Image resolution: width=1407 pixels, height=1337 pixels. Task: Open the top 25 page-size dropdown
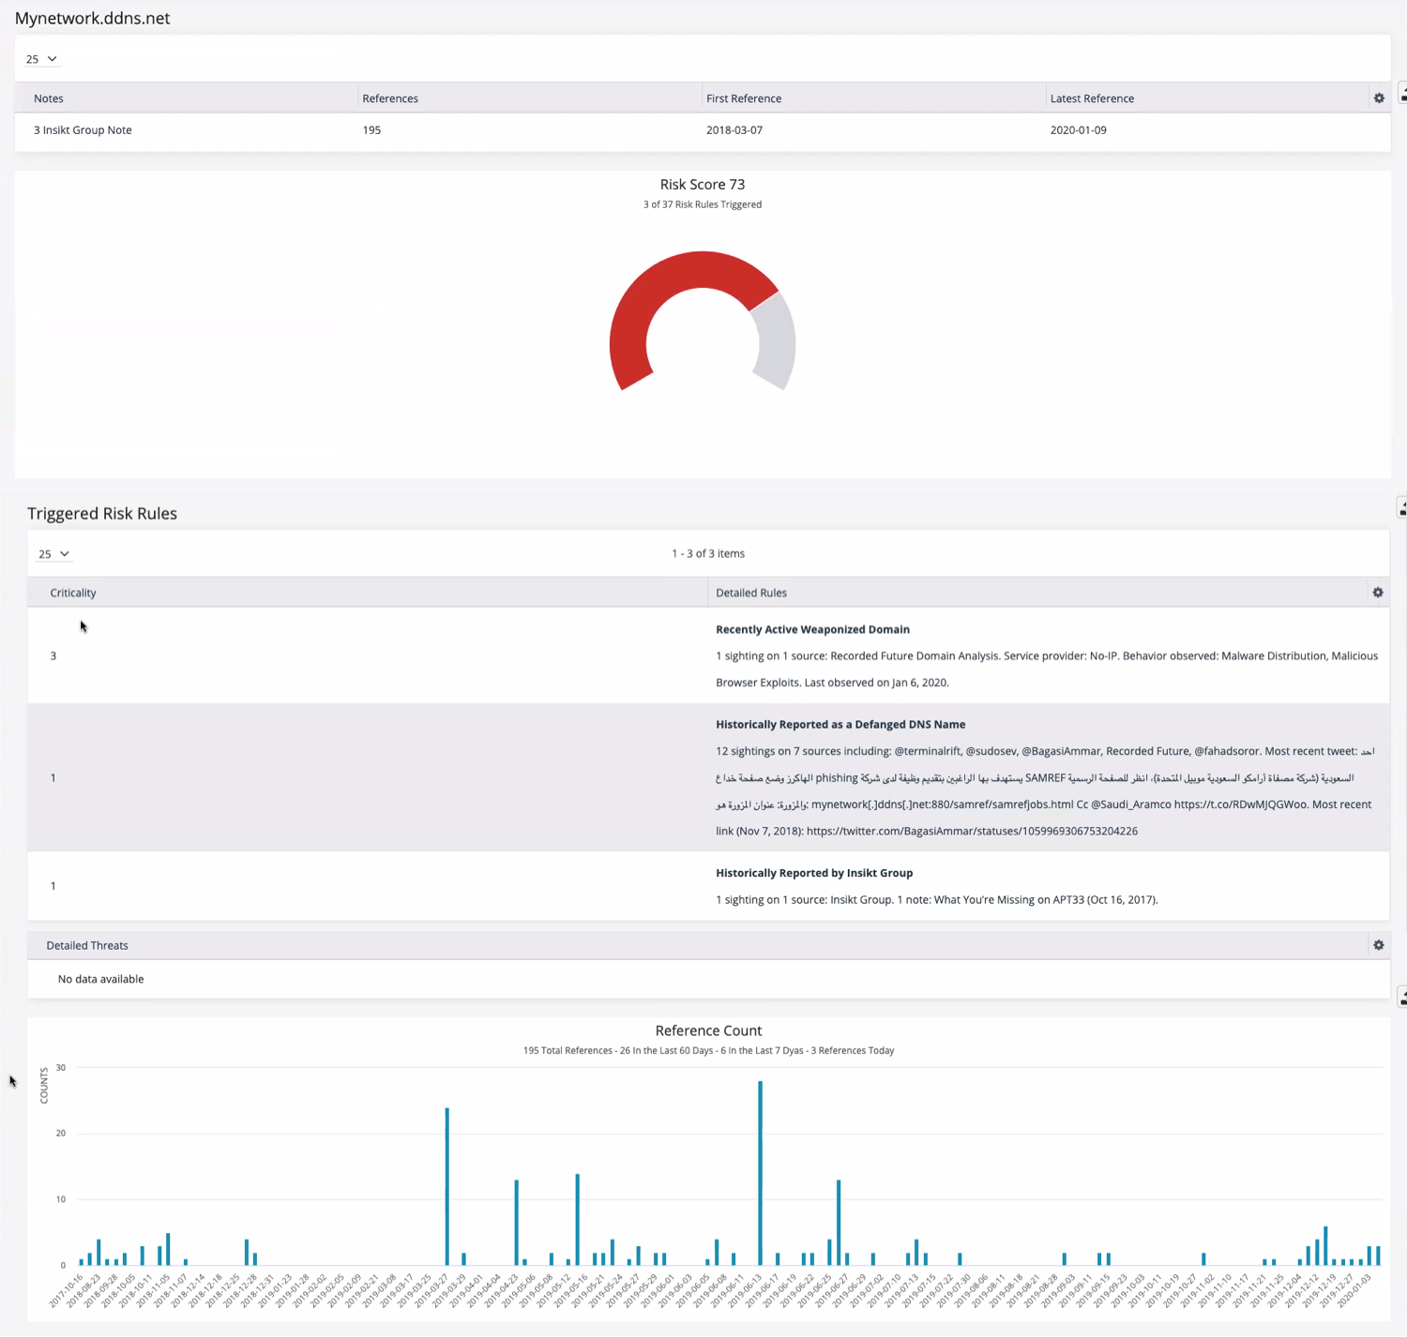point(41,59)
